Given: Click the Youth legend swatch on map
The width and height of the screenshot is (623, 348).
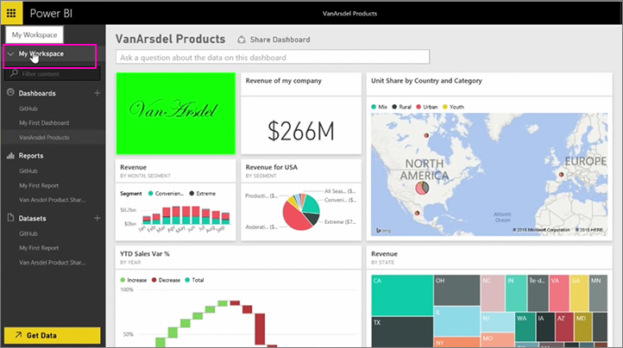Looking at the screenshot, I should tap(445, 107).
